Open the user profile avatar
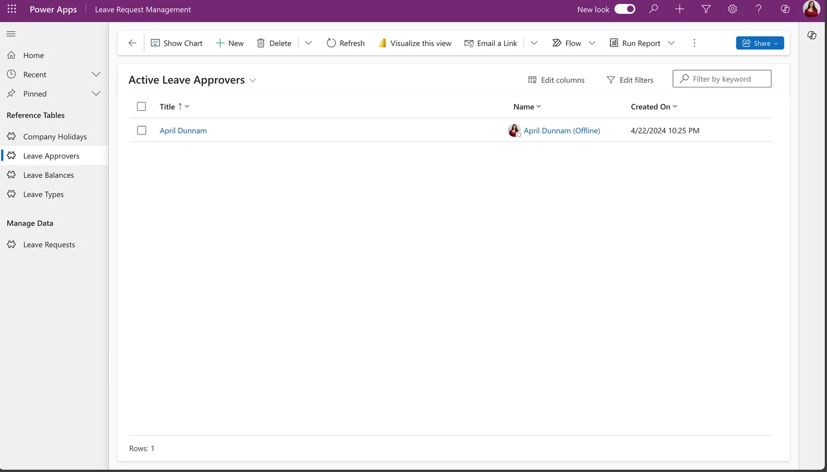The width and height of the screenshot is (827, 472). (811, 9)
